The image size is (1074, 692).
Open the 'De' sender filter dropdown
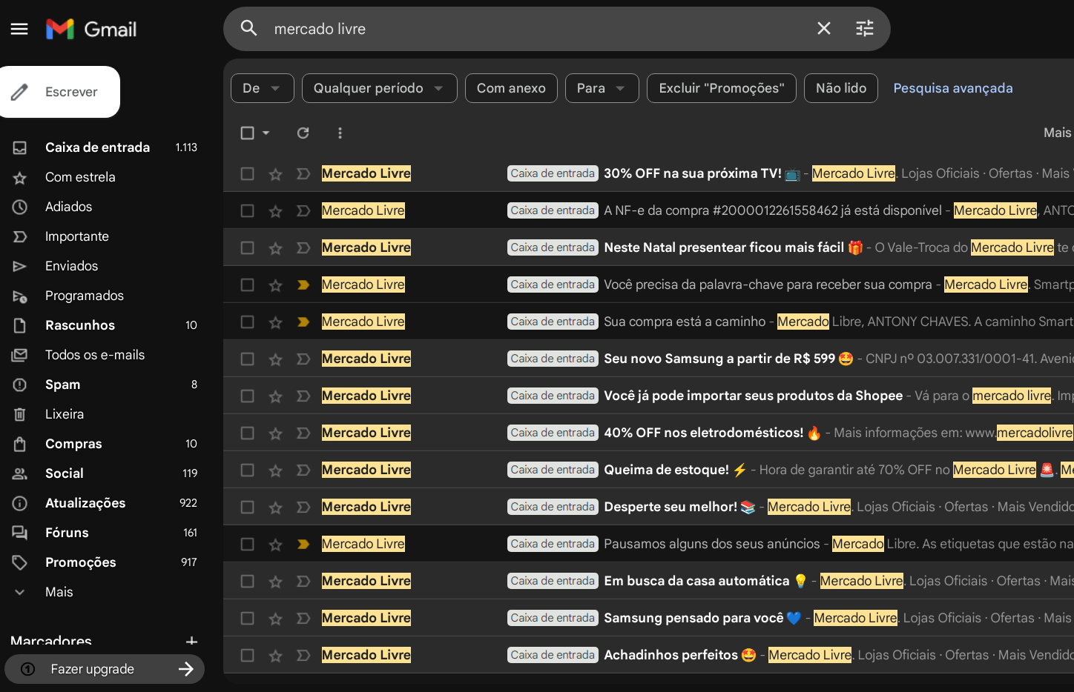(x=262, y=88)
